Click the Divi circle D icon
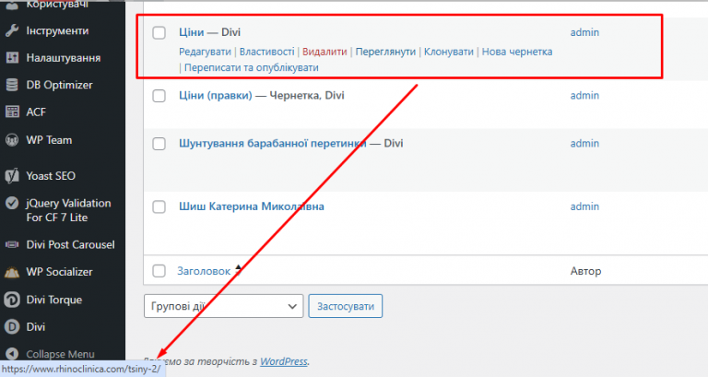 tap(12, 327)
